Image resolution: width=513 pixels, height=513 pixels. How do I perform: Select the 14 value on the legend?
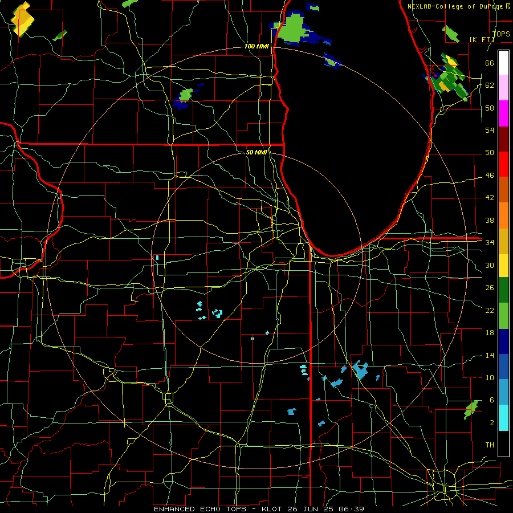(490, 355)
